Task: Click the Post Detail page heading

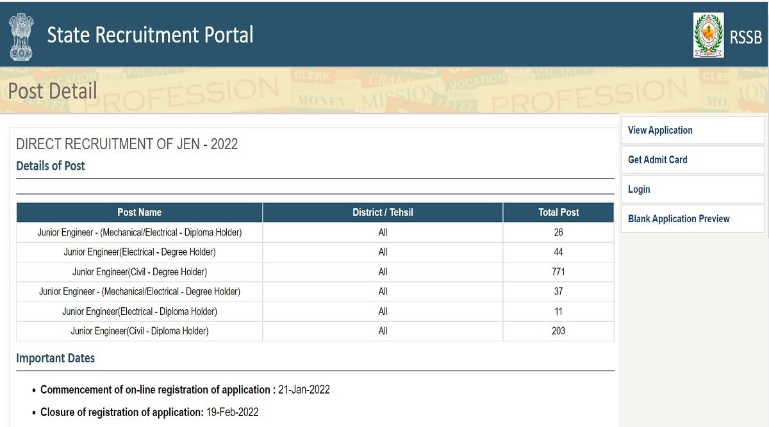Action: [x=53, y=91]
